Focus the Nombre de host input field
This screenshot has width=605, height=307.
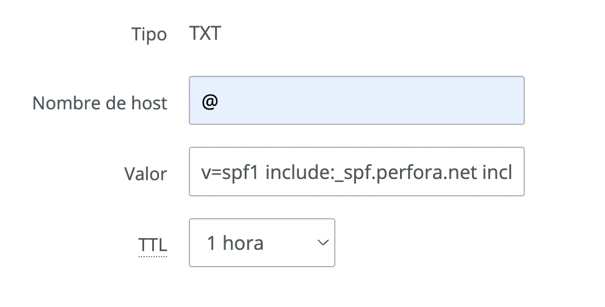click(357, 101)
